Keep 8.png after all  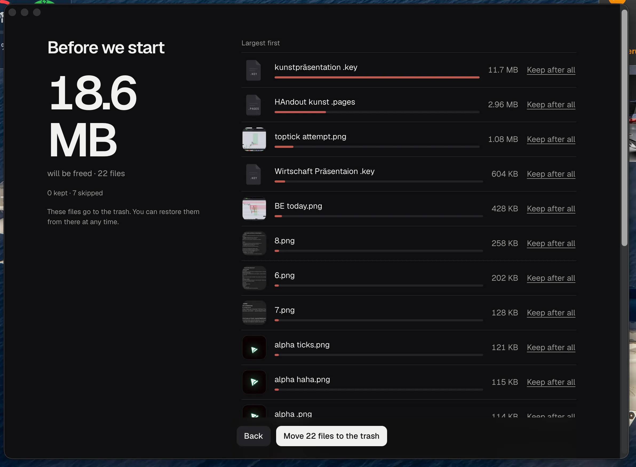point(551,243)
